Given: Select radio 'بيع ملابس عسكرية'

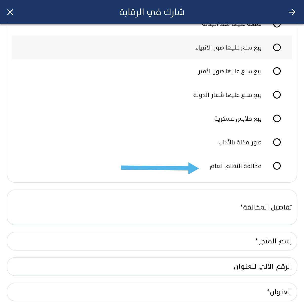Looking at the screenshot, I should click(277, 118).
